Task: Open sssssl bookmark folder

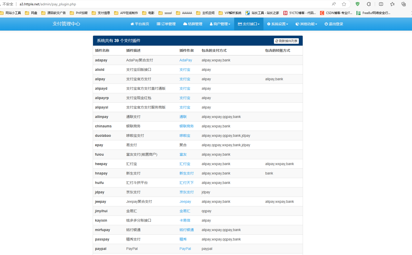Action: pos(165,13)
